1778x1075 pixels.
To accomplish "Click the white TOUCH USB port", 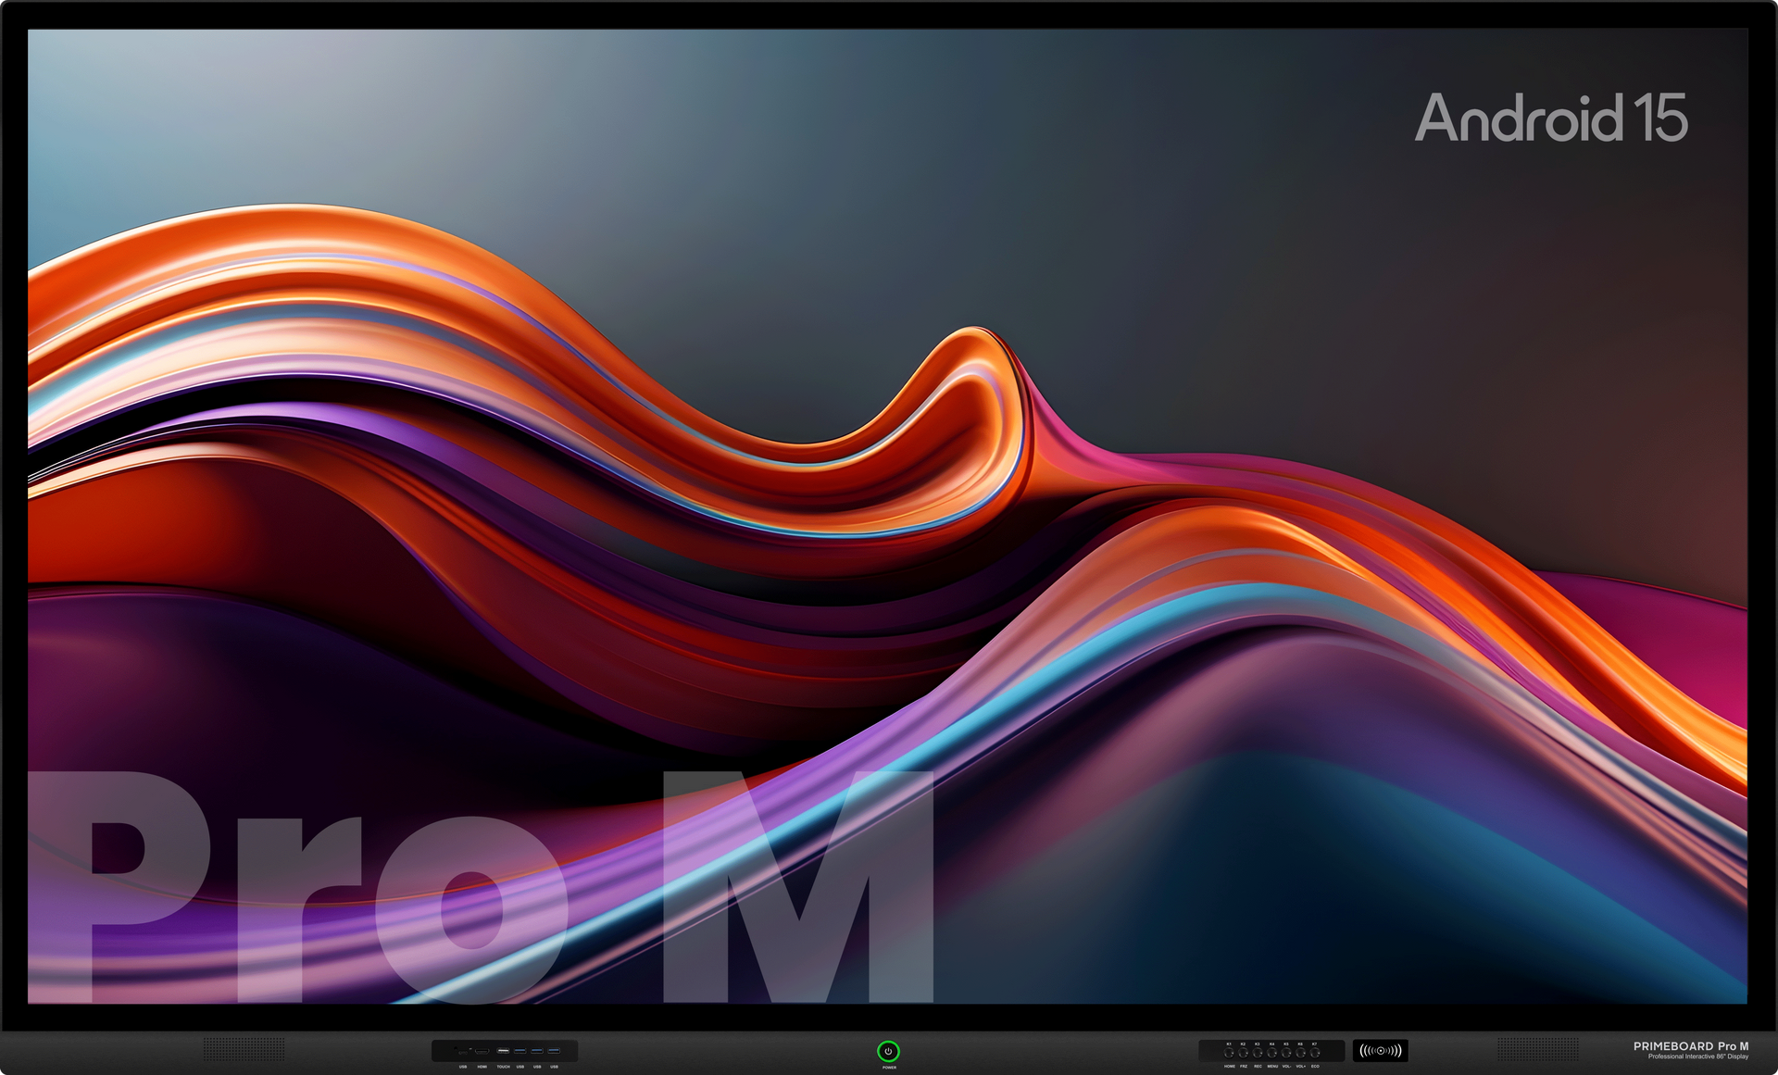I will click(503, 1051).
